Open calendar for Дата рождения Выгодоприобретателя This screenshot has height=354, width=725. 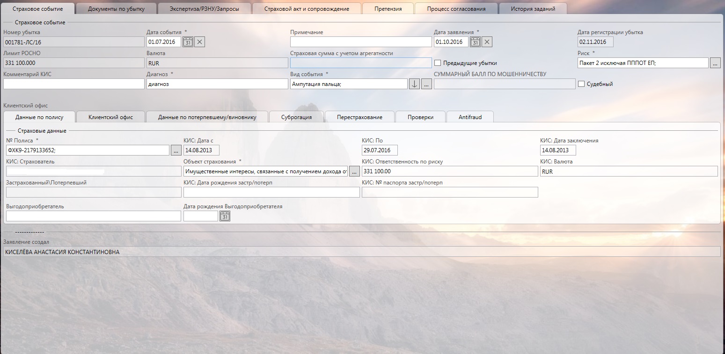point(225,216)
